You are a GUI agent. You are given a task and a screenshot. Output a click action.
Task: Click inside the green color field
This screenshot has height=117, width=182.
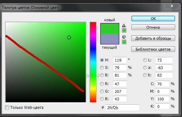(x=46, y=62)
